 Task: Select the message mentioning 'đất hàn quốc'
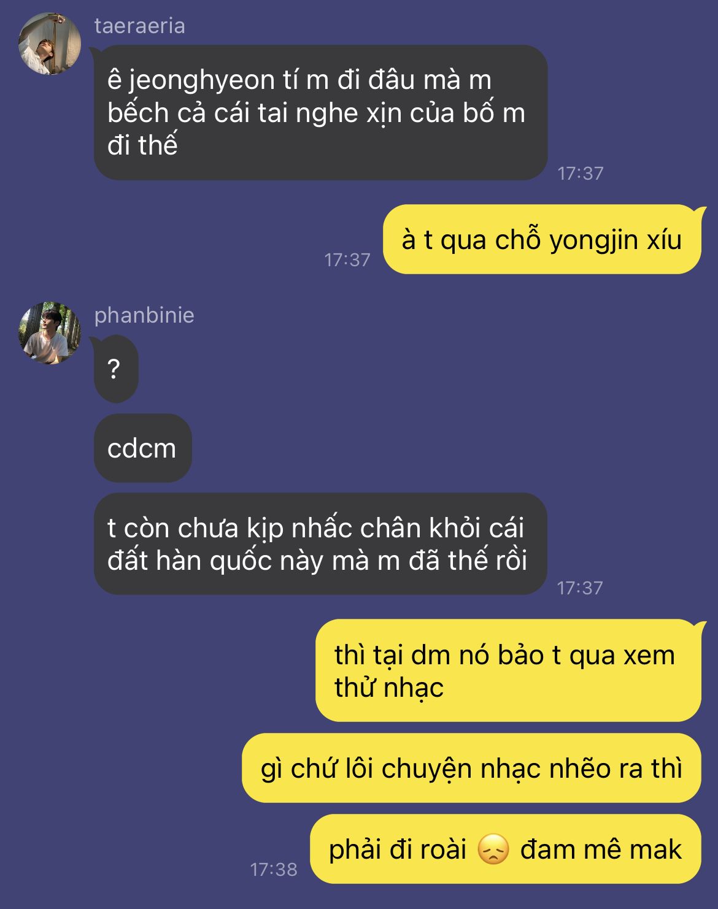tap(320, 544)
